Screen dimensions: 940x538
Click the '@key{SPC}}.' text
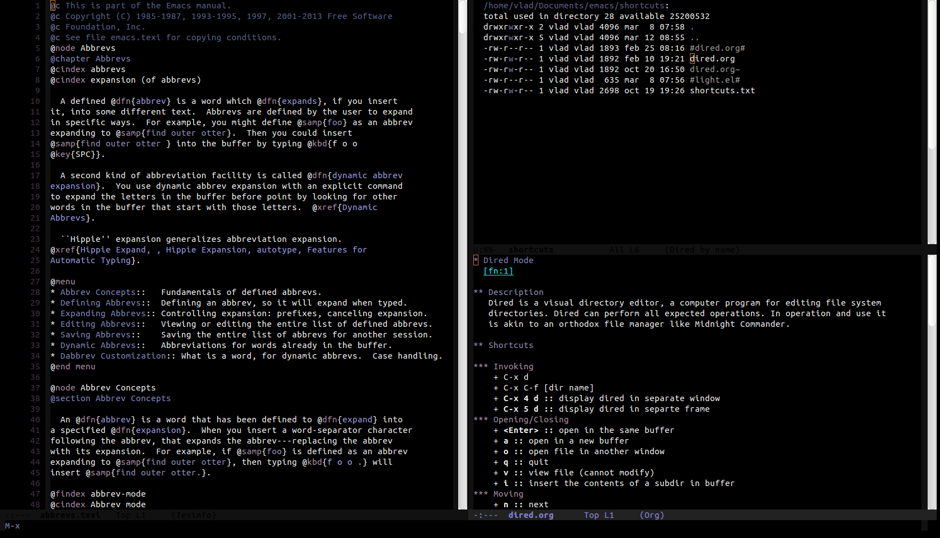click(78, 154)
